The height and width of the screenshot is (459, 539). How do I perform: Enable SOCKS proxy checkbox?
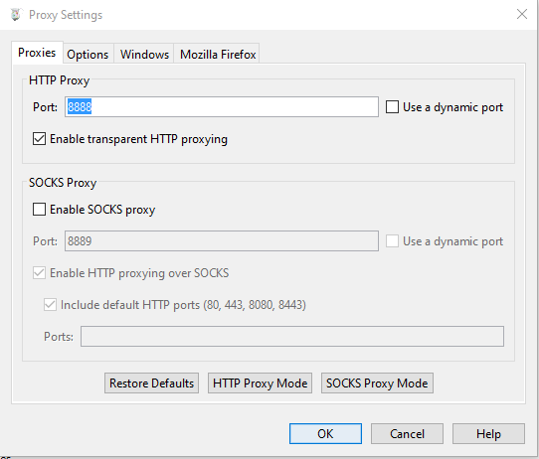click(39, 209)
